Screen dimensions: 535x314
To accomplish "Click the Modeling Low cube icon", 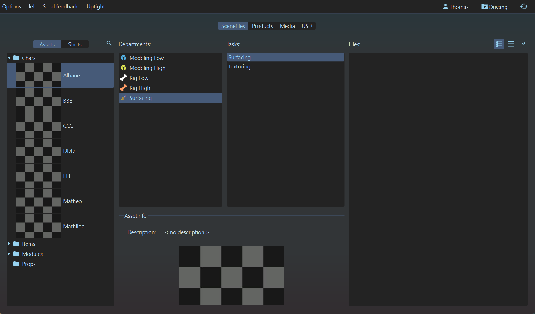I will pyautogui.click(x=124, y=58).
